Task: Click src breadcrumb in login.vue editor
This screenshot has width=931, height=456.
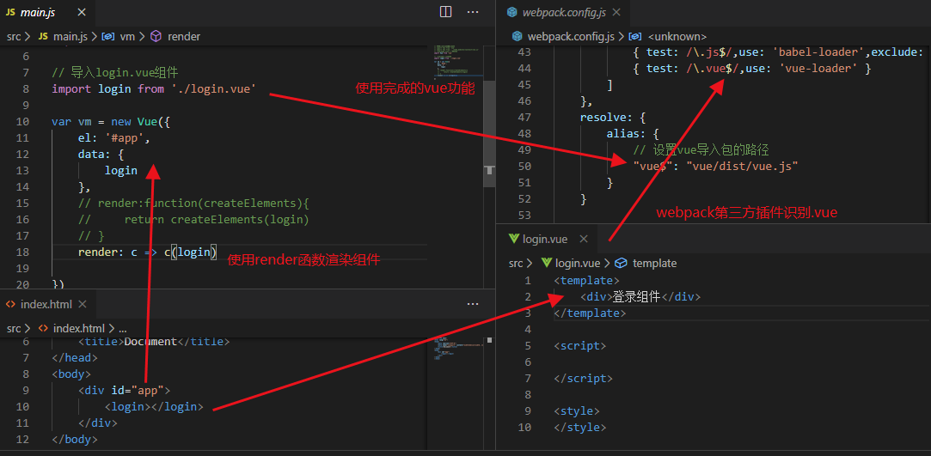Action: (x=516, y=263)
